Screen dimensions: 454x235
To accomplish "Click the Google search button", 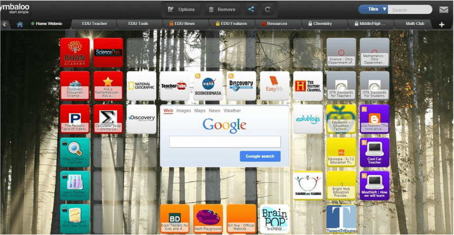I will click(x=260, y=156).
